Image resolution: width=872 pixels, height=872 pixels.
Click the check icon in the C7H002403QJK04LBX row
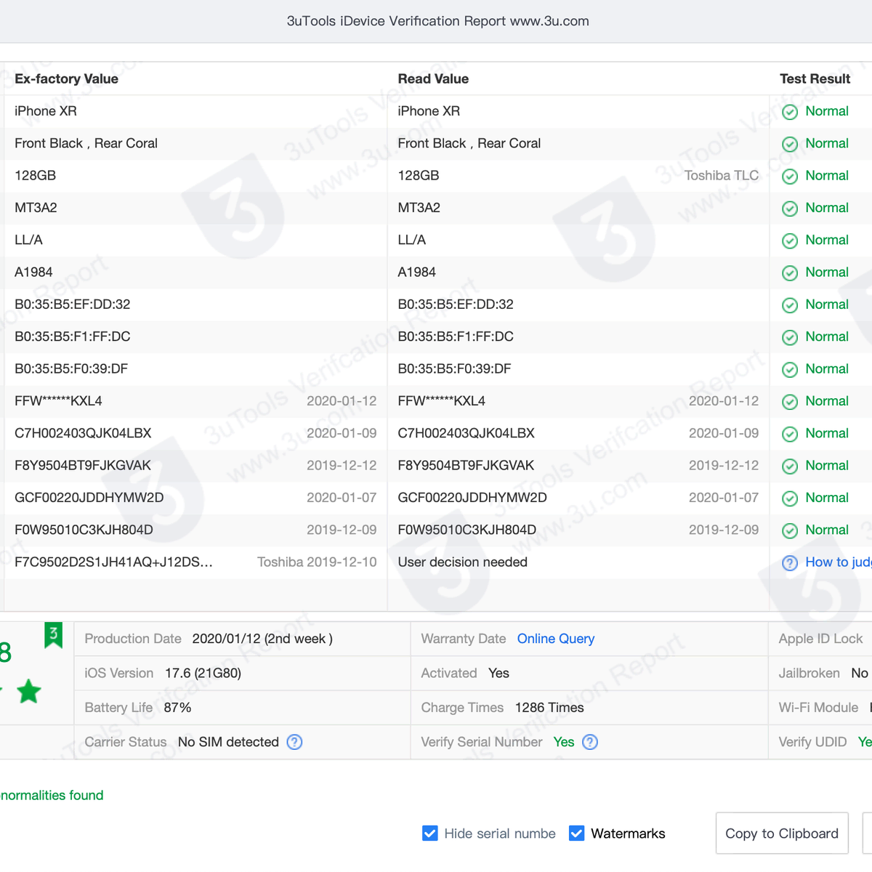[790, 434]
